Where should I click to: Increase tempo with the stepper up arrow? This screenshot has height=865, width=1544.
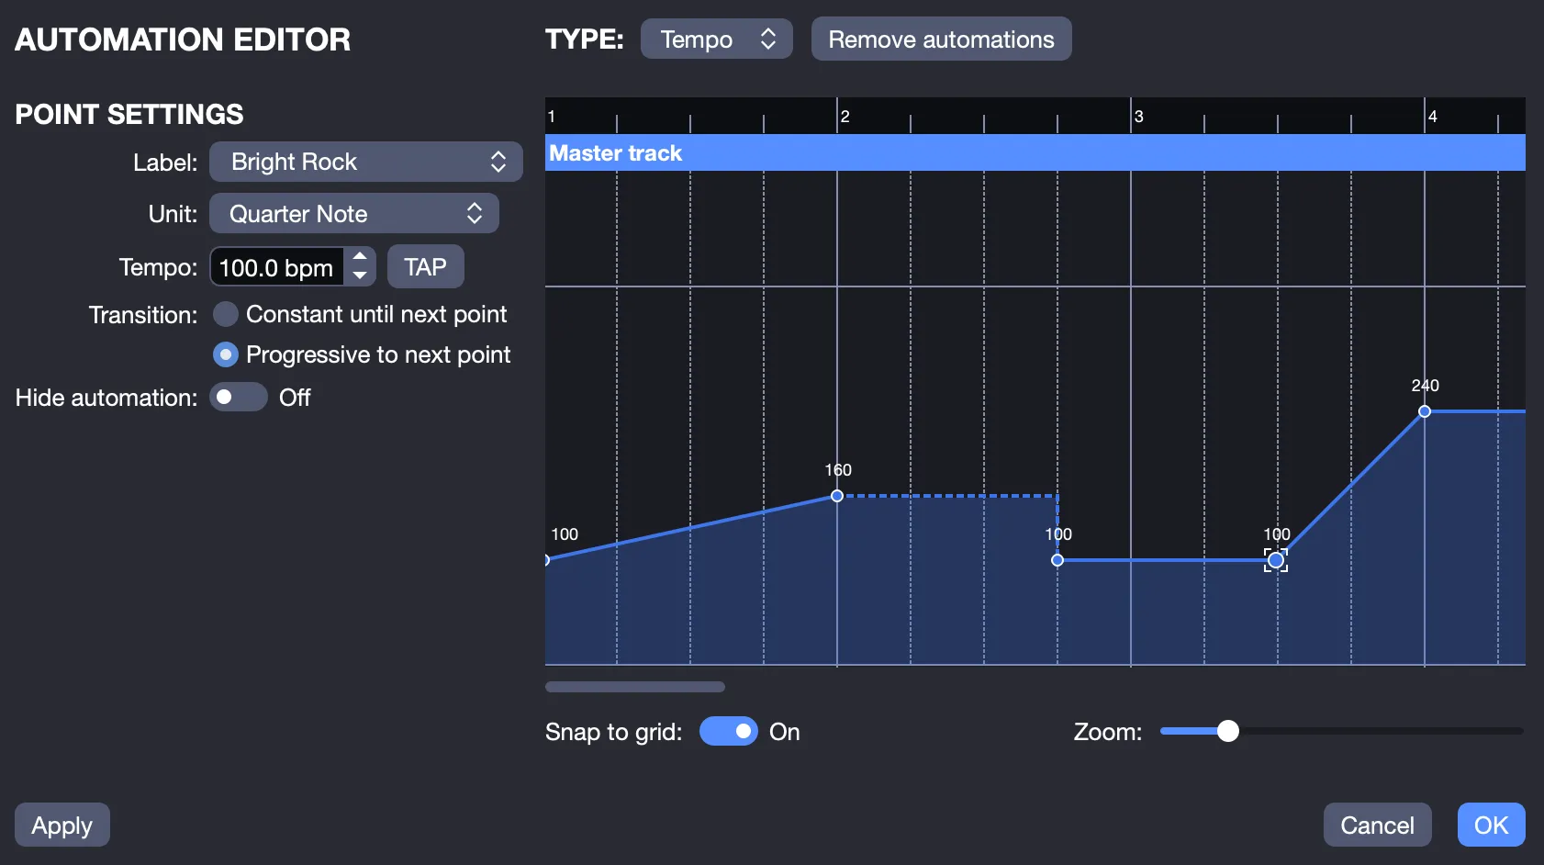[x=360, y=257]
